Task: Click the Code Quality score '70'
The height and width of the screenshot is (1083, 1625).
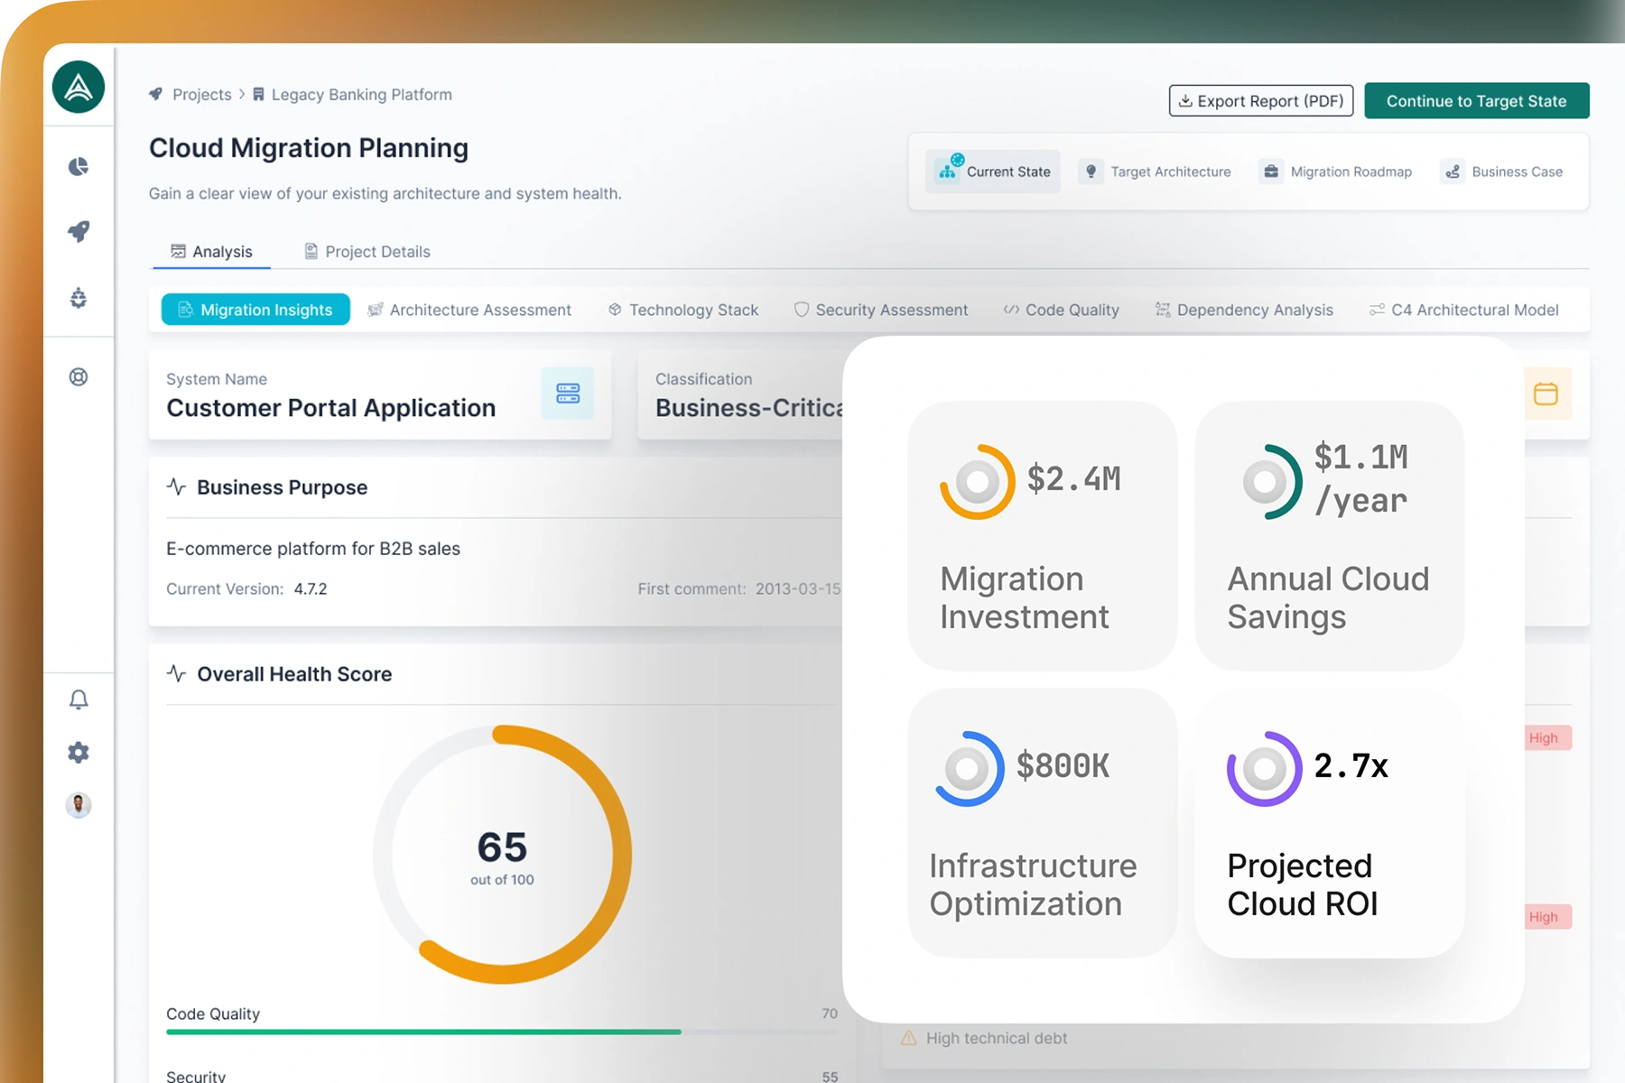Action: pyautogui.click(x=830, y=1014)
